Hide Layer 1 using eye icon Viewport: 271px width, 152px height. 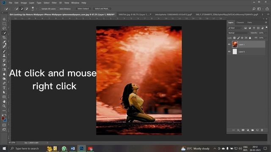point(229,44)
